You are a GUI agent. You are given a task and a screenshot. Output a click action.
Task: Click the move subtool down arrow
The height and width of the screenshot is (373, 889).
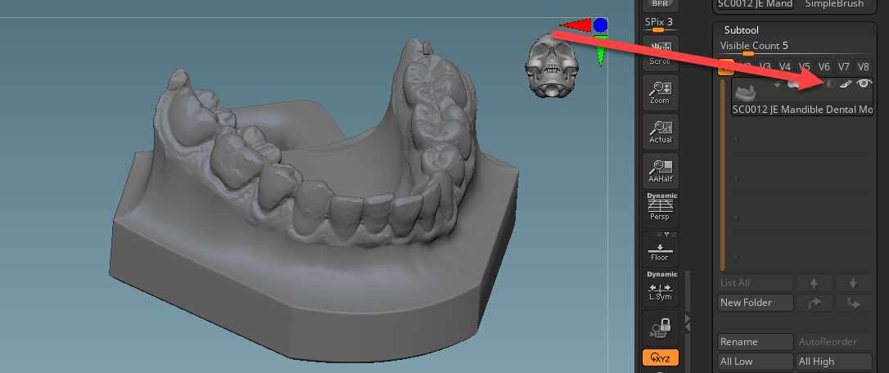(x=853, y=283)
